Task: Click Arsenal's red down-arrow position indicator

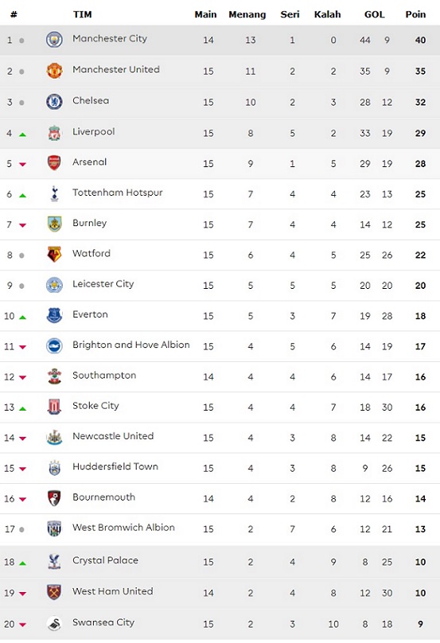Action: [x=22, y=165]
